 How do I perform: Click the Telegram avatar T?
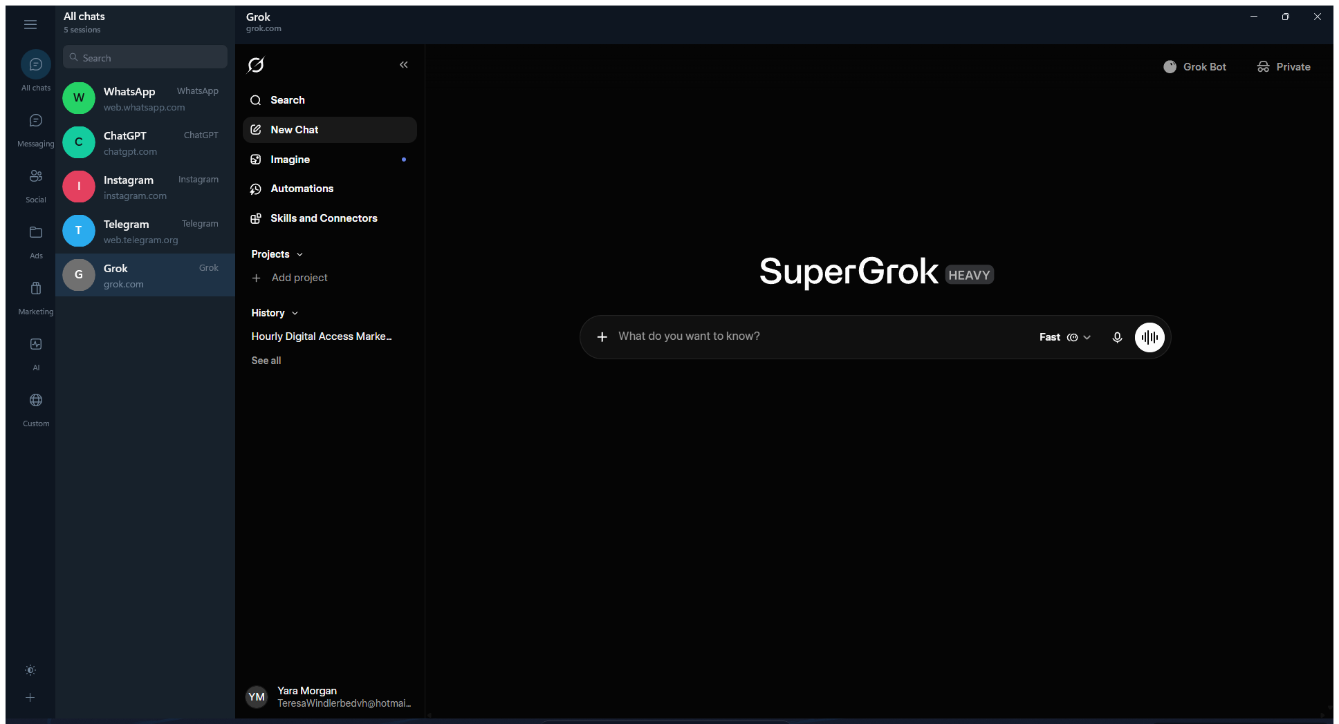click(x=79, y=231)
